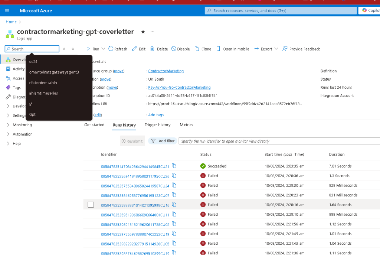Select the Runs history tab
This screenshot has width=380, height=257.
(124, 125)
